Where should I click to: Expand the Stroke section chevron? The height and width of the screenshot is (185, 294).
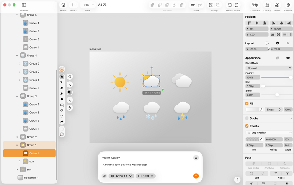(291, 118)
